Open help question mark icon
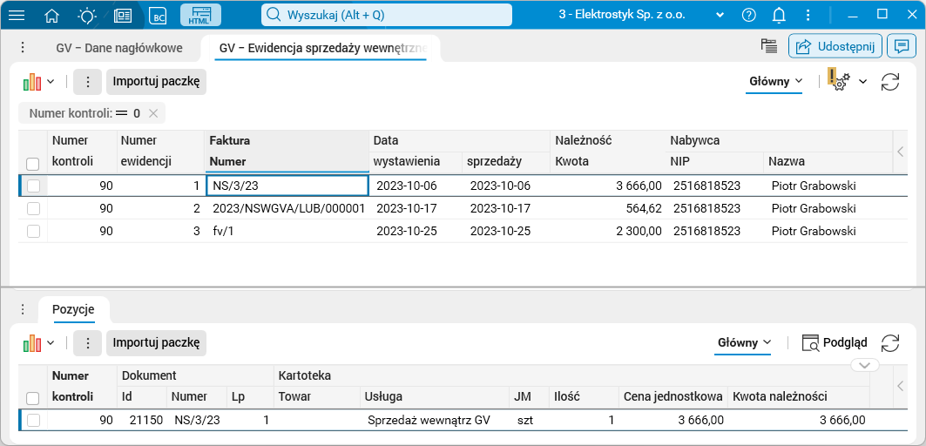The image size is (926, 446). (x=749, y=16)
